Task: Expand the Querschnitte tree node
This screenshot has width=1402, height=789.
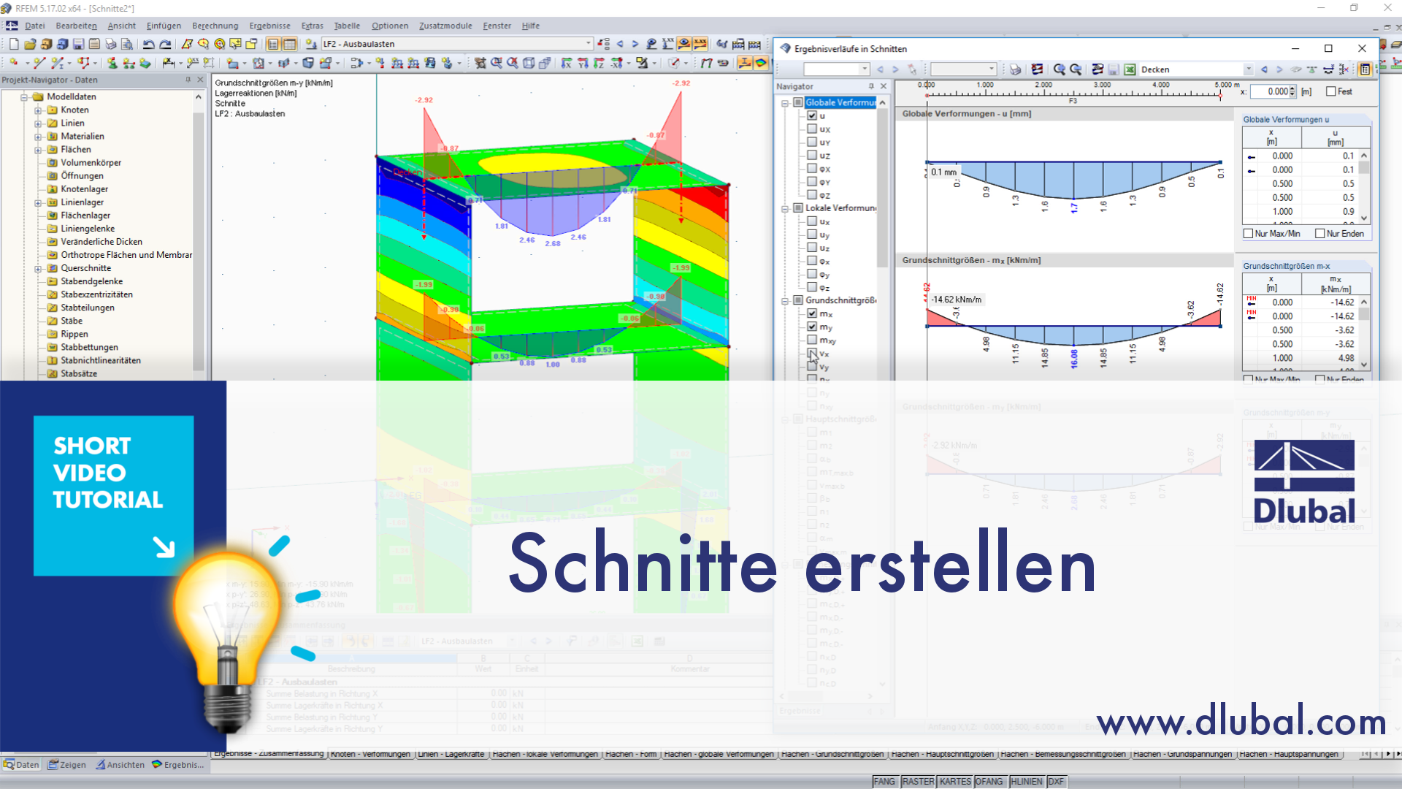Action: click(38, 269)
